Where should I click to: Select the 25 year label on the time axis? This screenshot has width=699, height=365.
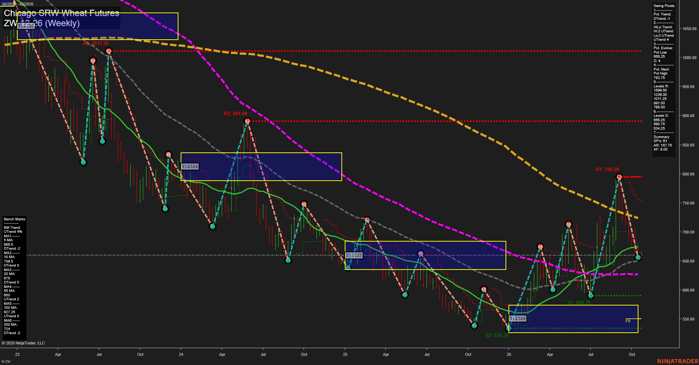click(x=345, y=354)
